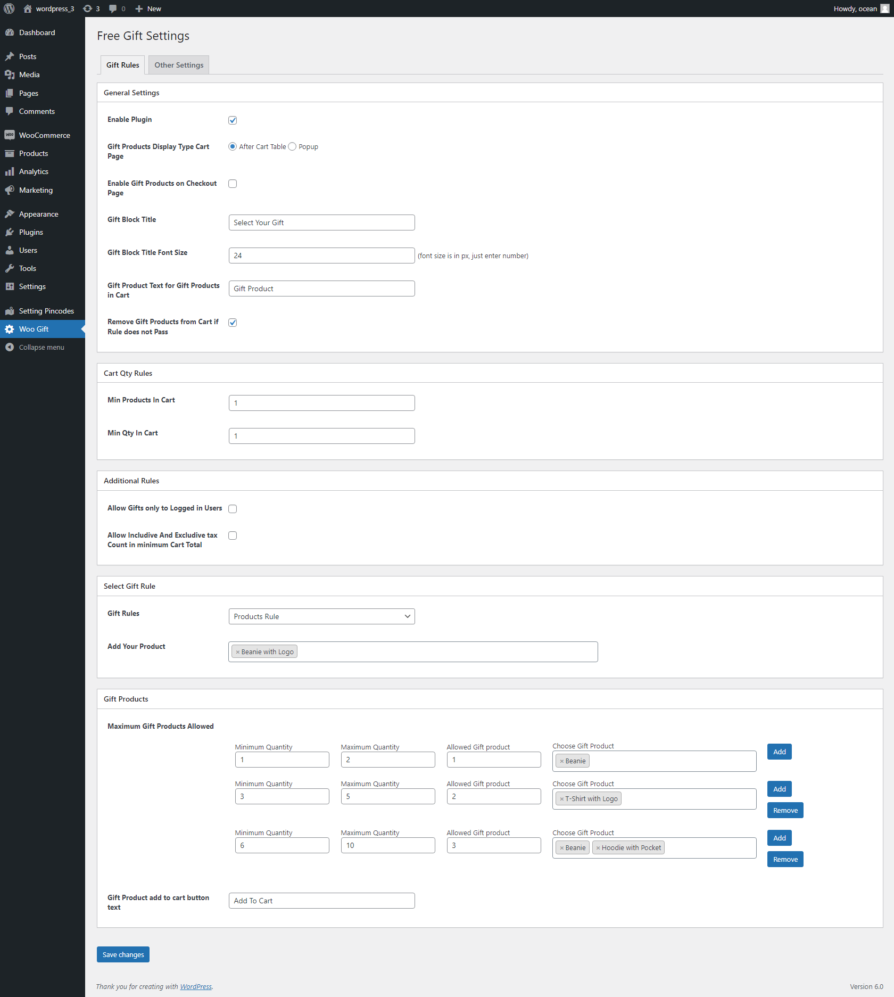
Task: Open the Add Your Product multi-select field
Action: point(446,652)
